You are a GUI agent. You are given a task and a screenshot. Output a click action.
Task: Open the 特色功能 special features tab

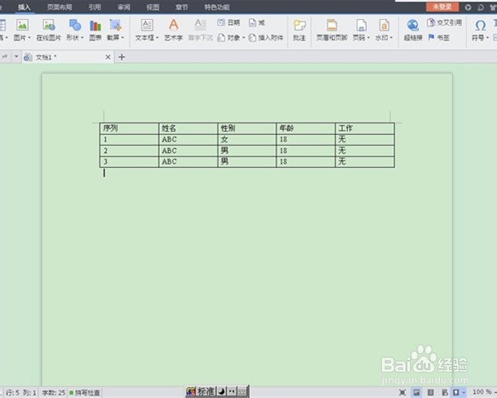pyautogui.click(x=217, y=7)
